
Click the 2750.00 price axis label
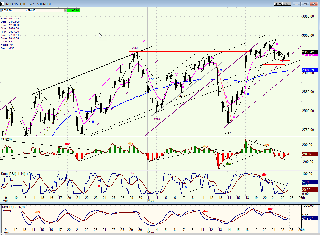point(308,130)
